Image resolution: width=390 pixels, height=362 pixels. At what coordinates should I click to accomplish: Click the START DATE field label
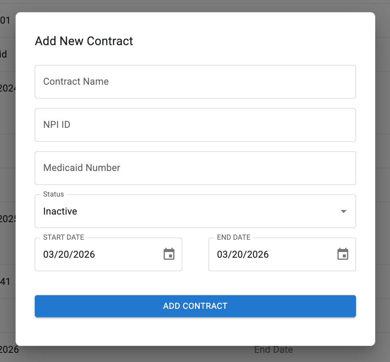[64, 237]
